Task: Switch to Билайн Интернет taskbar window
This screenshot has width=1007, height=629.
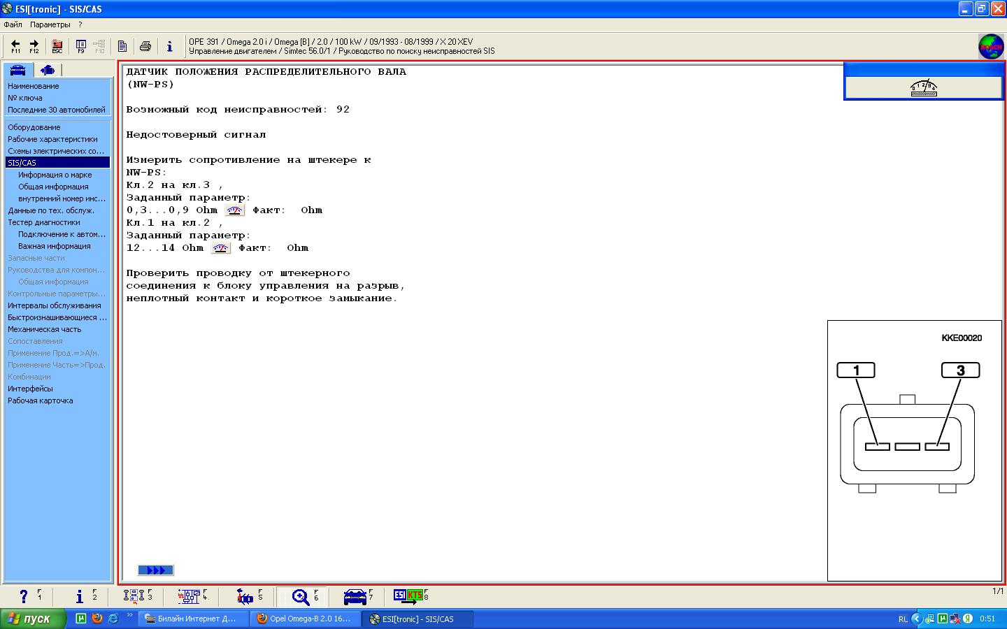Action: pyautogui.click(x=194, y=619)
